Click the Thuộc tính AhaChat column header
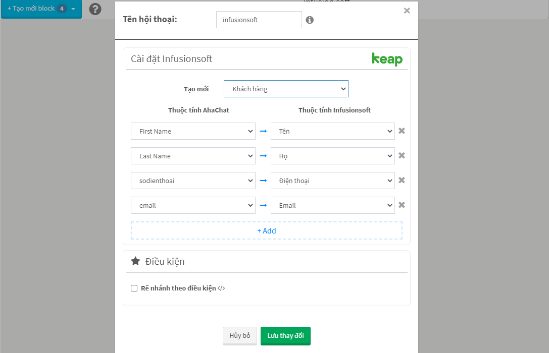This screenshot has height=353, width=549. (198, 110)
